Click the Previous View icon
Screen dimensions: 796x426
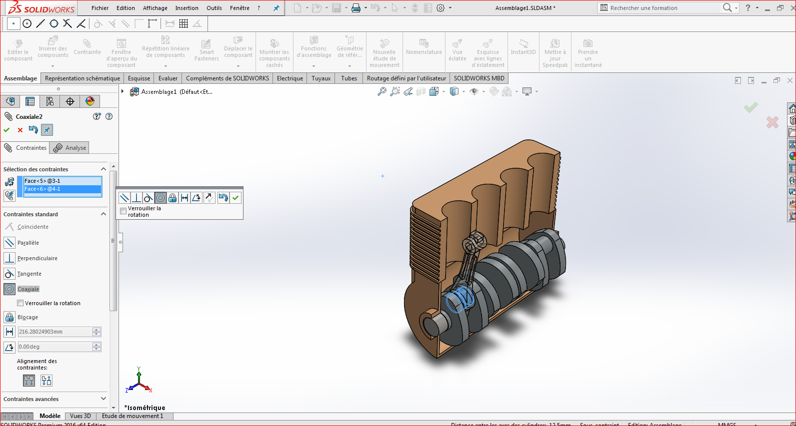click(408, 91)
